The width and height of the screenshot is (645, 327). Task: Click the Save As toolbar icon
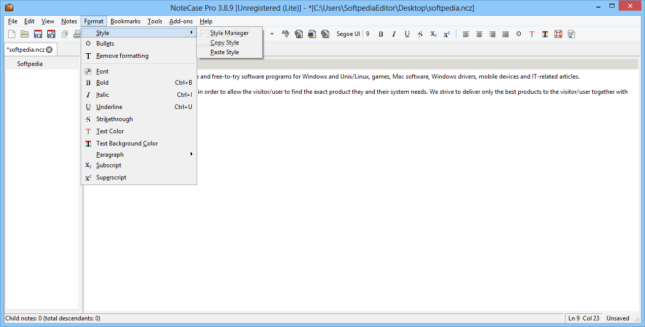pyautogui.click(x=51, y=34)
